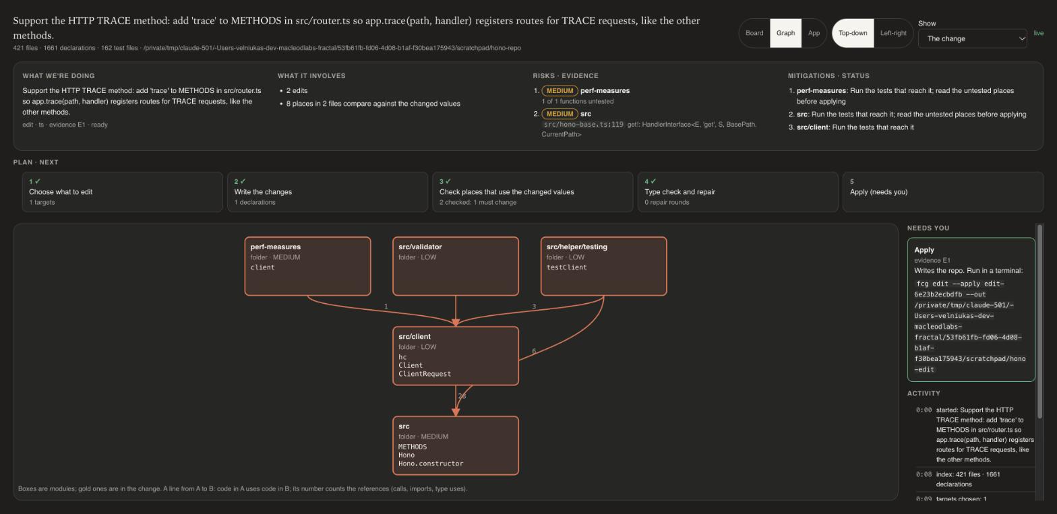The image size is (1057, 514).
Task: Open plan step 4 Type check and repair
Action: [x=737, y=192]
